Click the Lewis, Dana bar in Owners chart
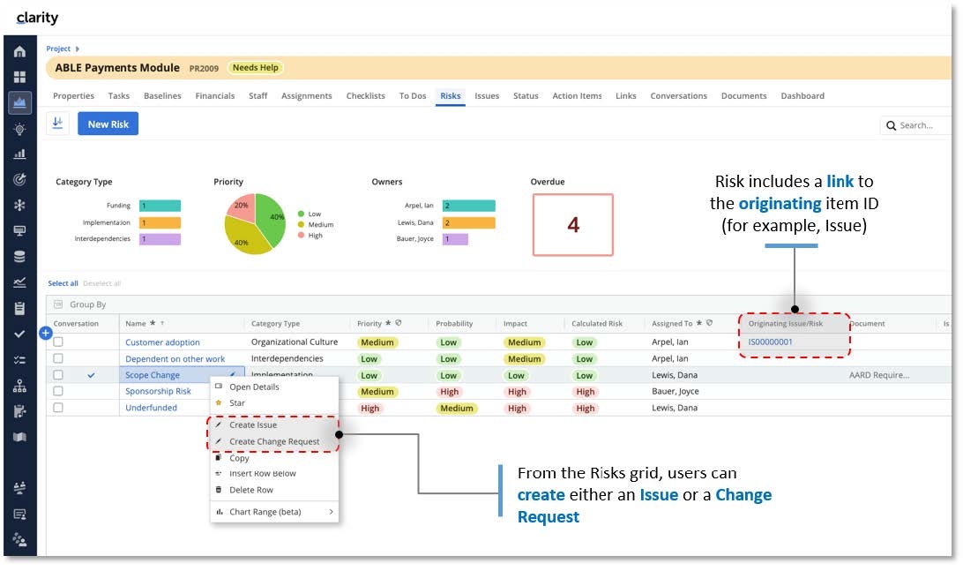963x571 pixels. pyautogui.click(x=469, y=222)
